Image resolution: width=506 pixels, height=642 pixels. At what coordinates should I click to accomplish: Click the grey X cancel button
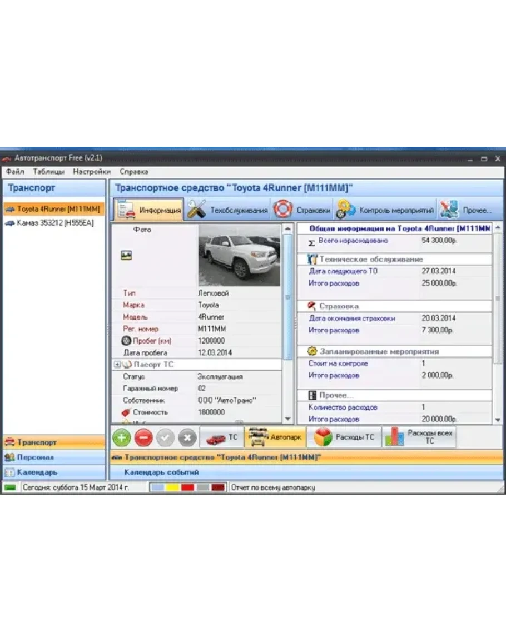[187, 437]
